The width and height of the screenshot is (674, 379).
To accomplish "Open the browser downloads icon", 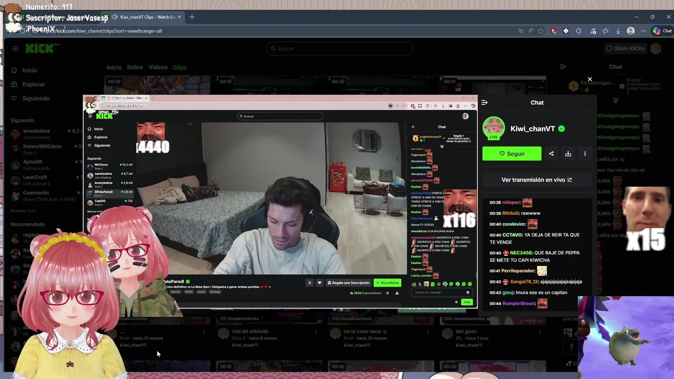I will coord(618,31).
